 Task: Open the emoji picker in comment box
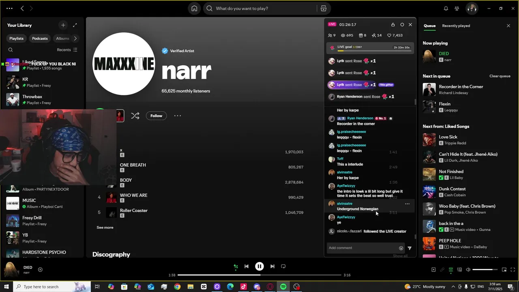coord(401,248)
